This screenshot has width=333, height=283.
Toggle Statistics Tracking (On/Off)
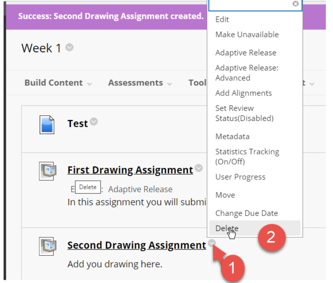(247, 157)
